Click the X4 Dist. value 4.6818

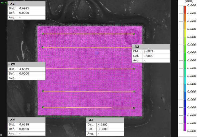click(24, 124)
